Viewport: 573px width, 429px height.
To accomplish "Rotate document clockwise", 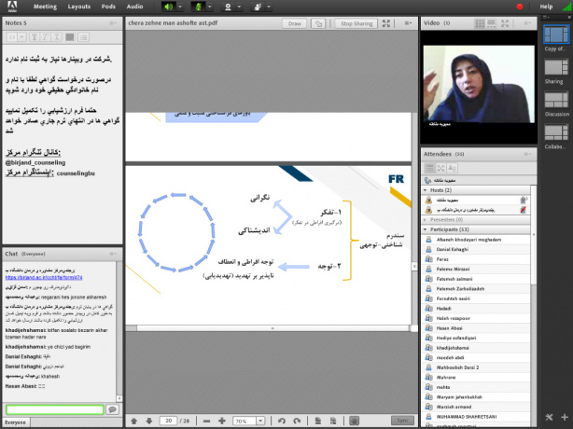I will 297,421.
